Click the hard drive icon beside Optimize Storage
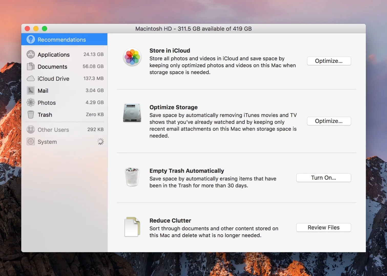Viewport: 387px width, 276px height. point(132,113)
